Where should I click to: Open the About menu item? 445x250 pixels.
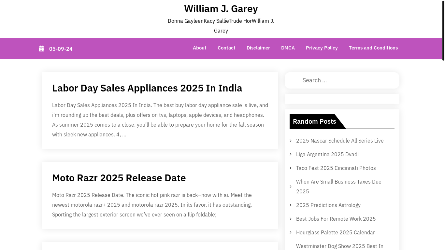tap(199, 48)
